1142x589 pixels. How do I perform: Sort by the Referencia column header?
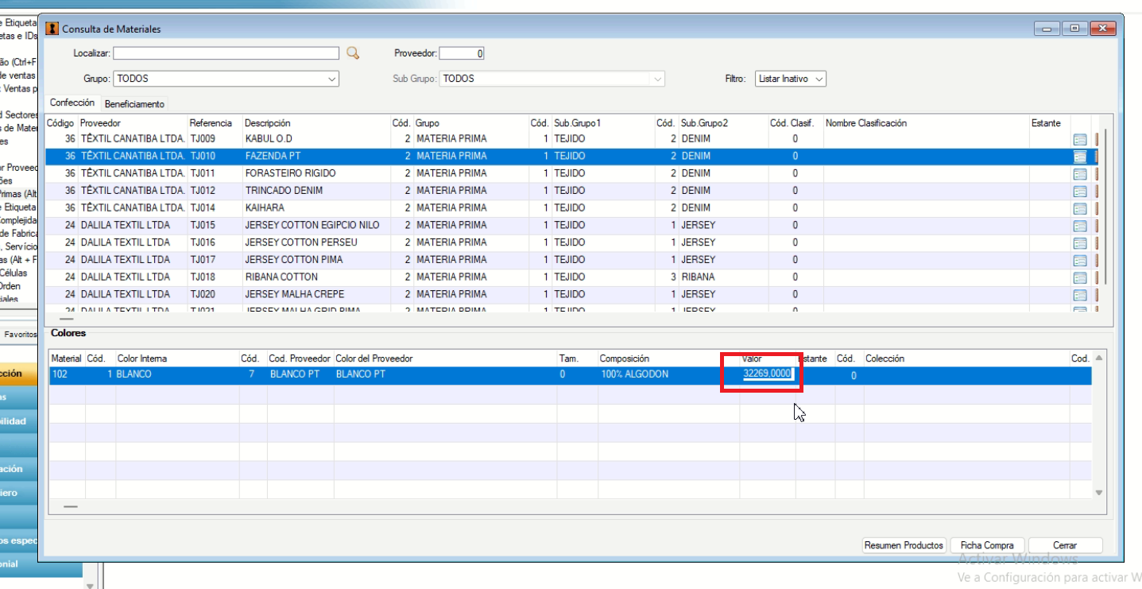tap(211, 123)
